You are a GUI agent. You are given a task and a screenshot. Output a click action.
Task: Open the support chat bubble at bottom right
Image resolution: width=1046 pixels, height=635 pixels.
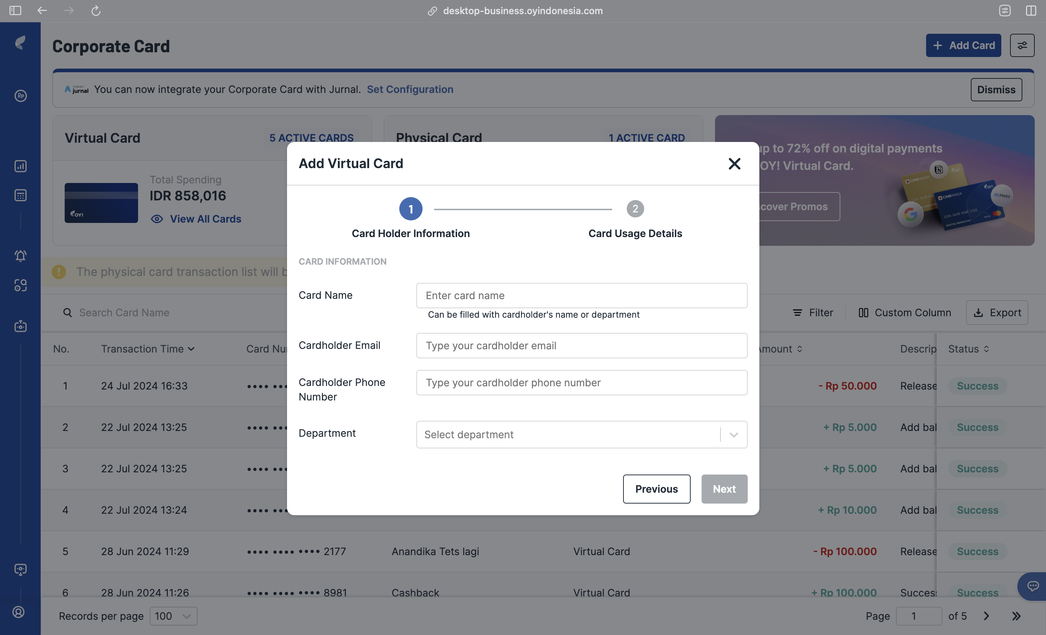coord(1033,586)
